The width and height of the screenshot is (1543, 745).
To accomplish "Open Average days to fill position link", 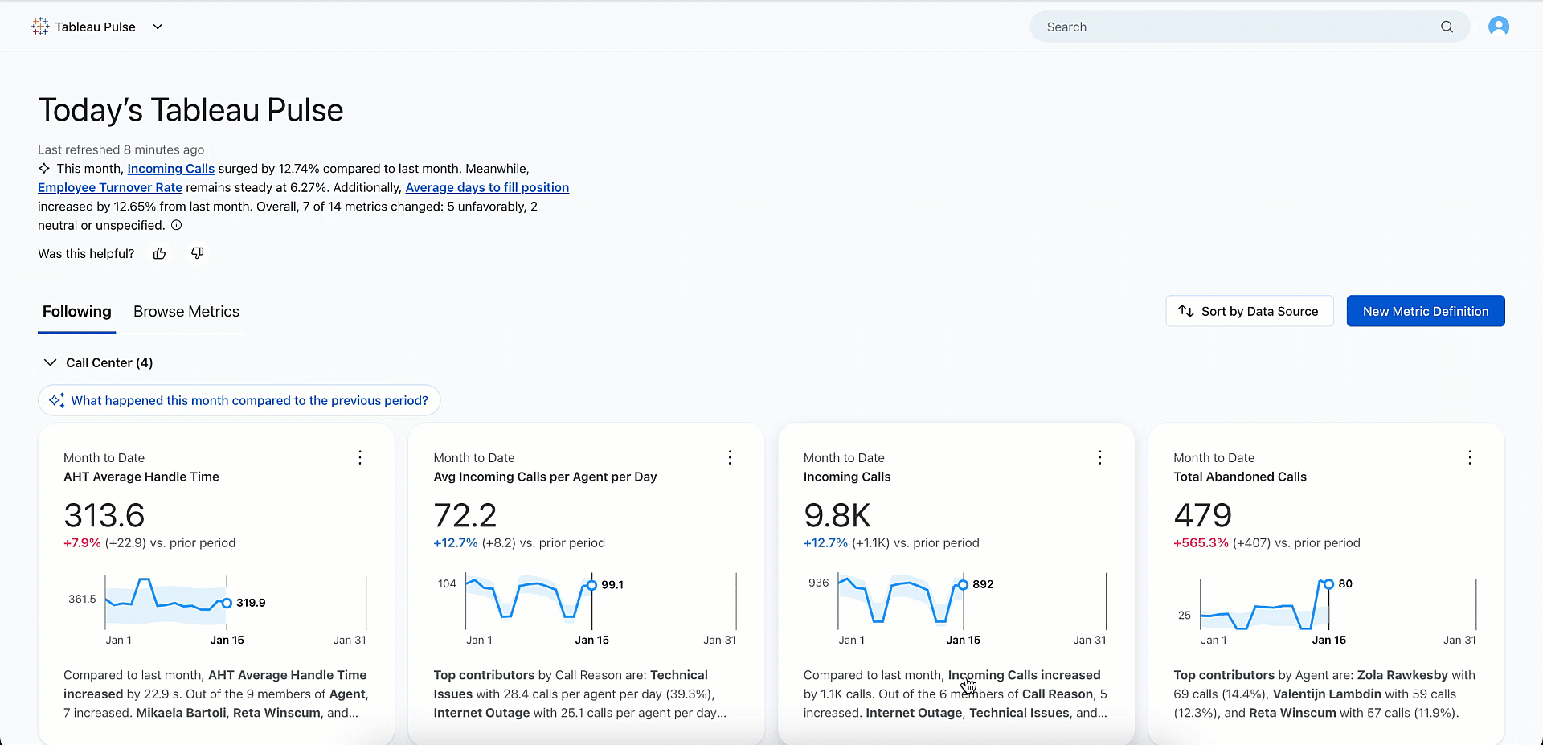I will pos(487,187).
